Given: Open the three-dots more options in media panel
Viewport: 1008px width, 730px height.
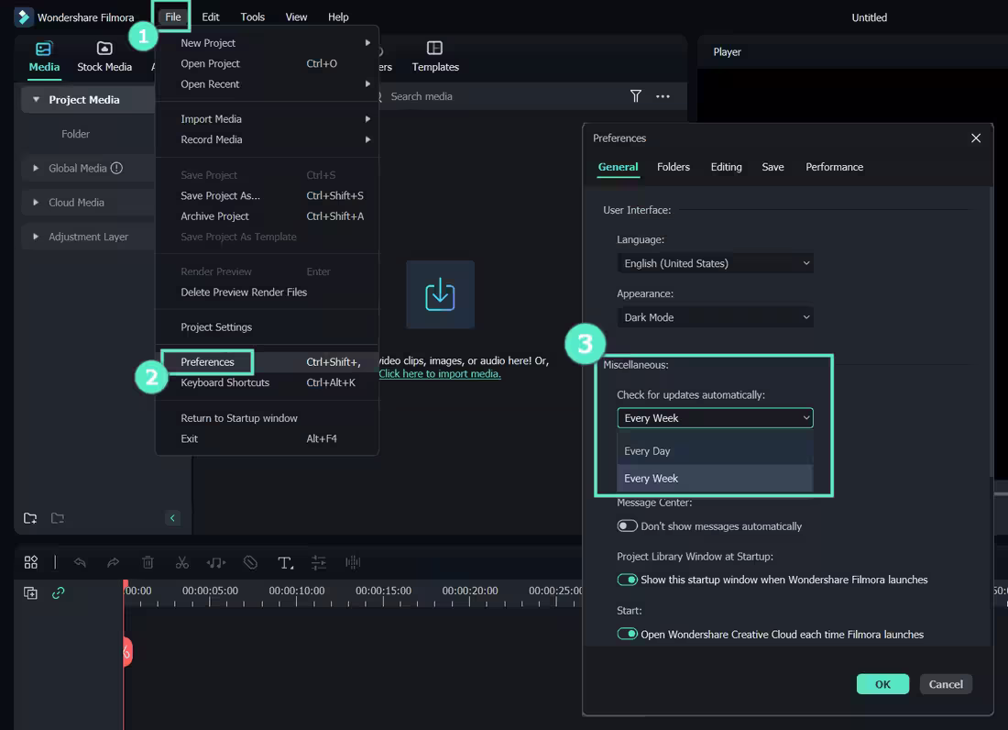Looking at the screenshot, I should coord(663,95).
